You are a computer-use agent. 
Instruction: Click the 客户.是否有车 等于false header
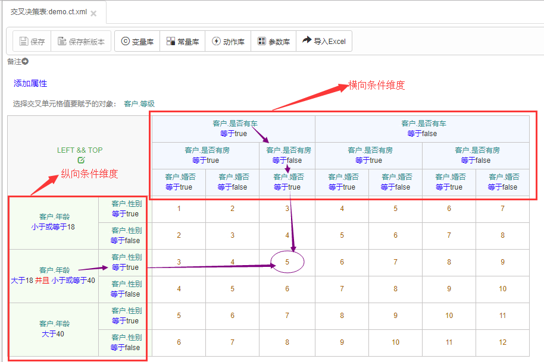click(x=422, y=128)
